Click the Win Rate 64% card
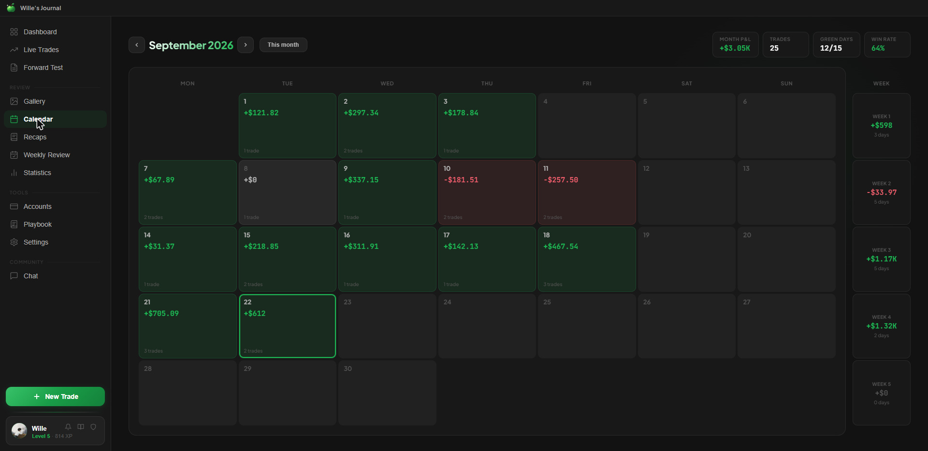The height and width of the screenshot is (451, 928). coord(887,44)
